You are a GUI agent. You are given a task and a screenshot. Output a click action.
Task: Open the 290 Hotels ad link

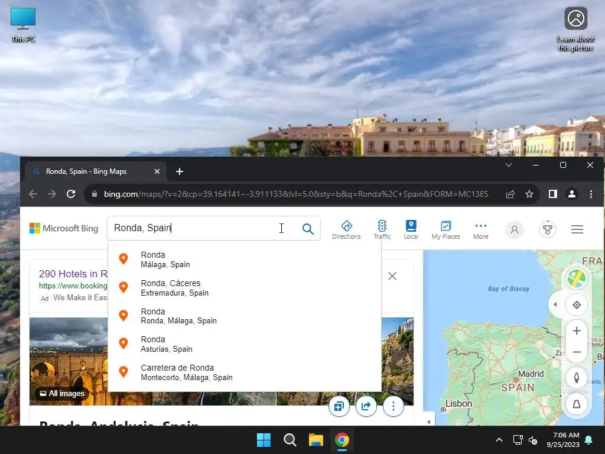point(73,274)
